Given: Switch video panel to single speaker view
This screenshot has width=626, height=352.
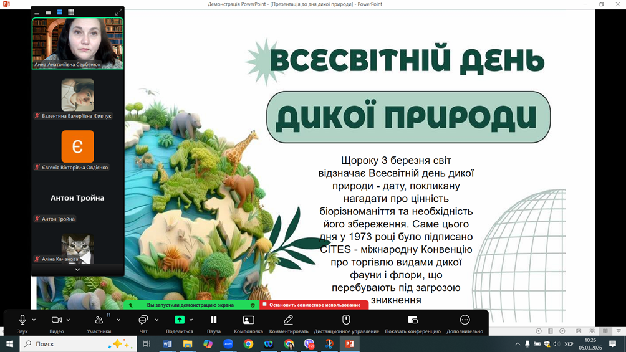Looking at the screenshot, I should [48, 12].
